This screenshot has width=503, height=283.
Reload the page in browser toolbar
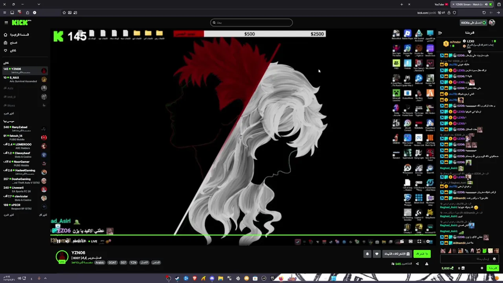point(484,13)
